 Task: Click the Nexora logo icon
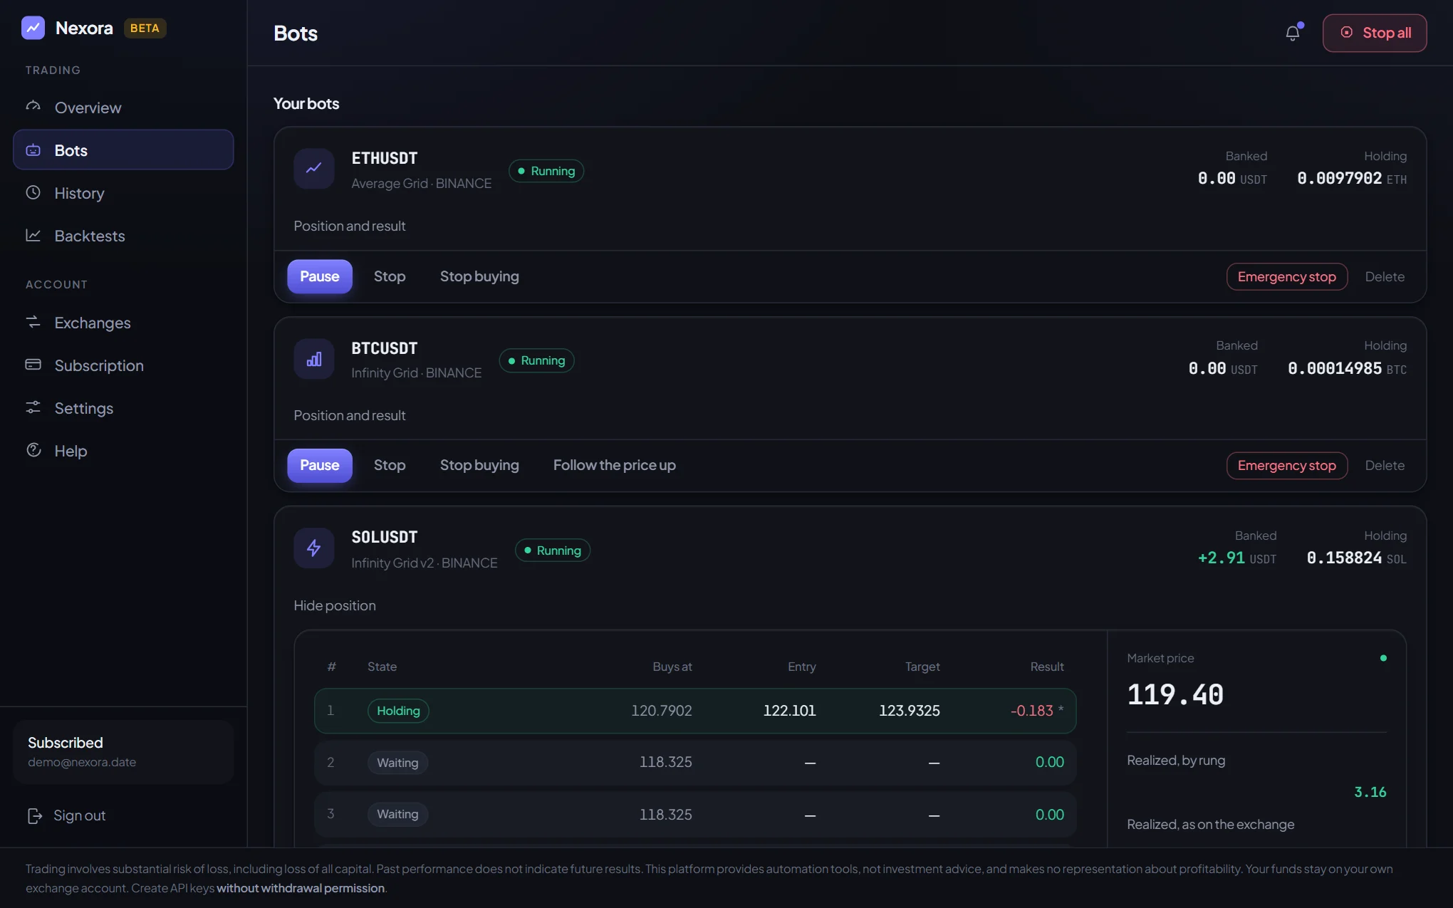point(33,28)
